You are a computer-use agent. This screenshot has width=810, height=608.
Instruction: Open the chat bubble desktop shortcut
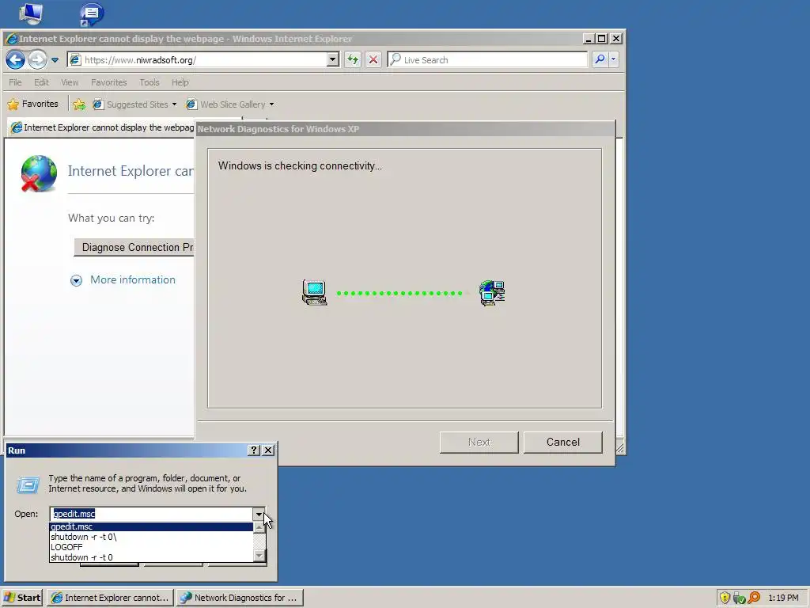(92, 14)
